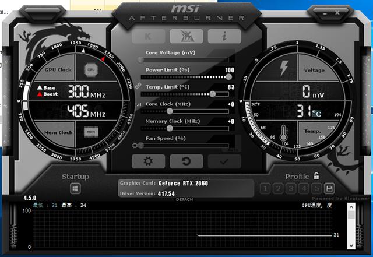This screenshot has width=373, height=257.
Task: Launch the OC Scanner button
Action: click(186, 36)
